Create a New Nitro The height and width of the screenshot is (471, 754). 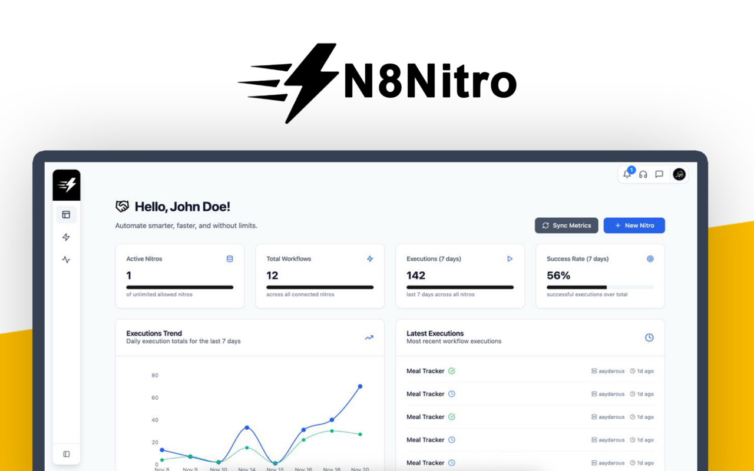634,225
